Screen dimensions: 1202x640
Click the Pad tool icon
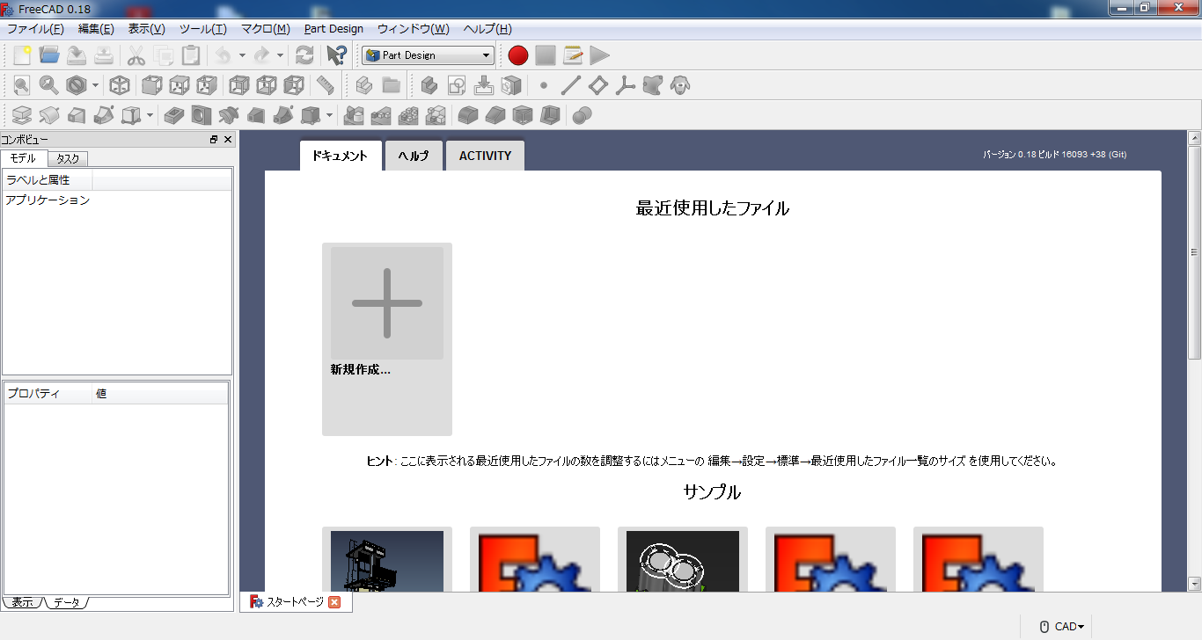coord(22,115)
